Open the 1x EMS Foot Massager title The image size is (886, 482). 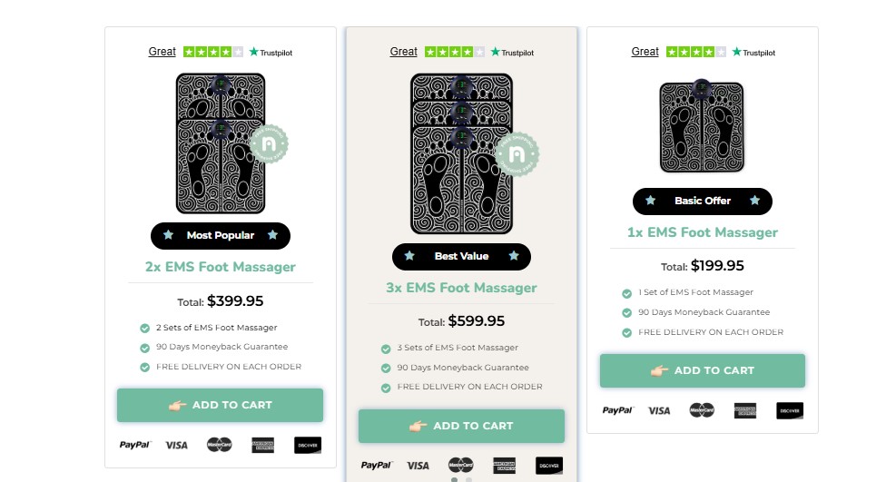click(x=703, y=232)
